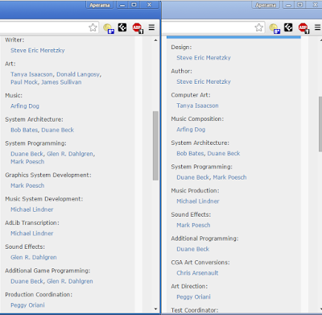This screenshot has width=322, height=315.
Task: Open Mark Poesch under Graphics System Development
Action: point(27,185)
